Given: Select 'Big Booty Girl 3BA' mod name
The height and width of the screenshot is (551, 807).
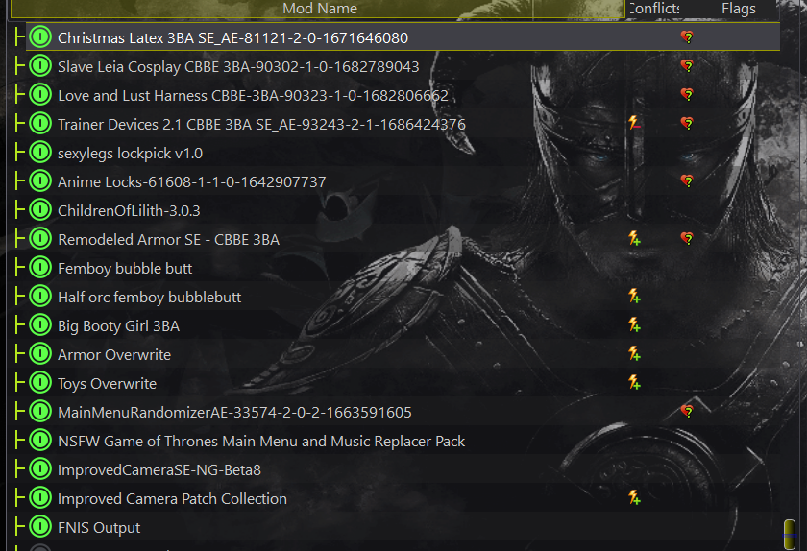Looking at the screenshot, I should click(x=118, y=326).
